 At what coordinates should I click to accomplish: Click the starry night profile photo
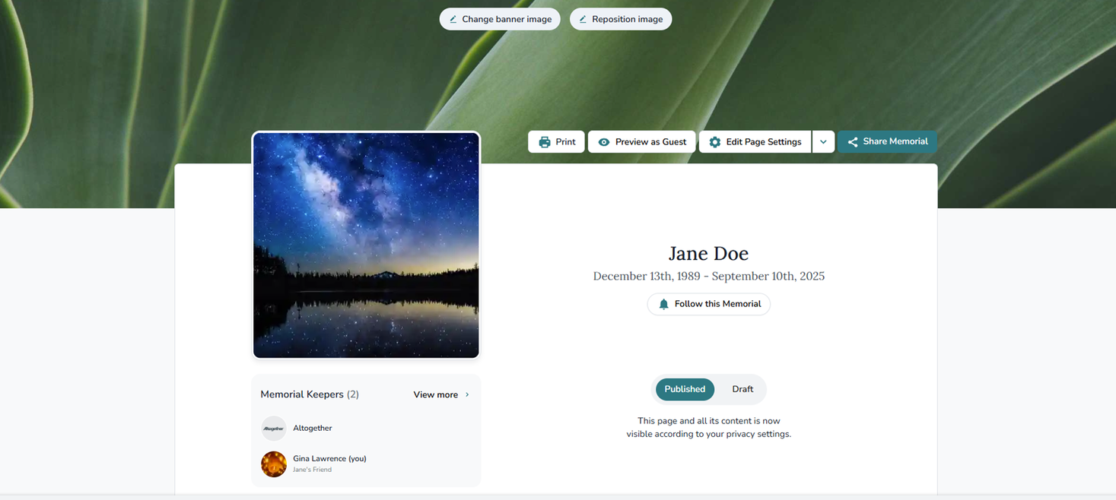tap(366, 245)
